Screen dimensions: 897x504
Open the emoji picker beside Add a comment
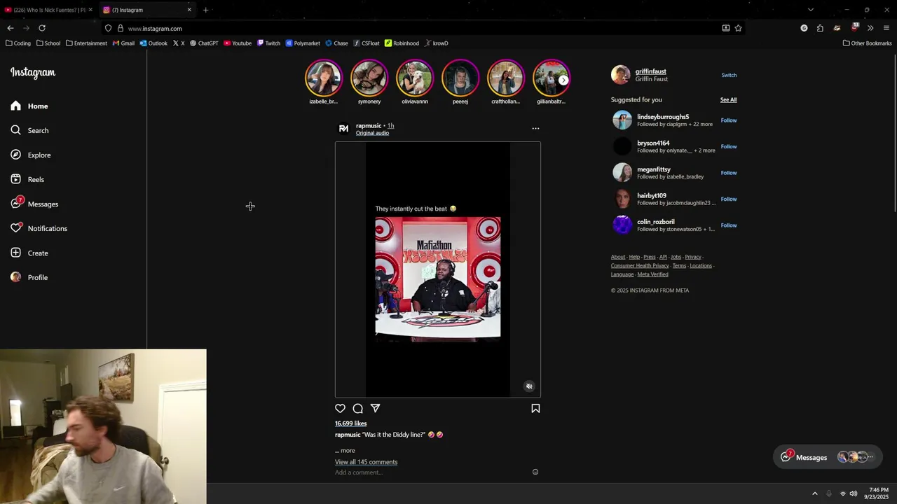click(x=535, y=472)
